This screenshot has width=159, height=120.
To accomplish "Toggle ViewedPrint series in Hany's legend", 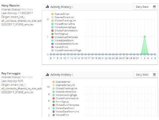I will [x=60, y=47].
